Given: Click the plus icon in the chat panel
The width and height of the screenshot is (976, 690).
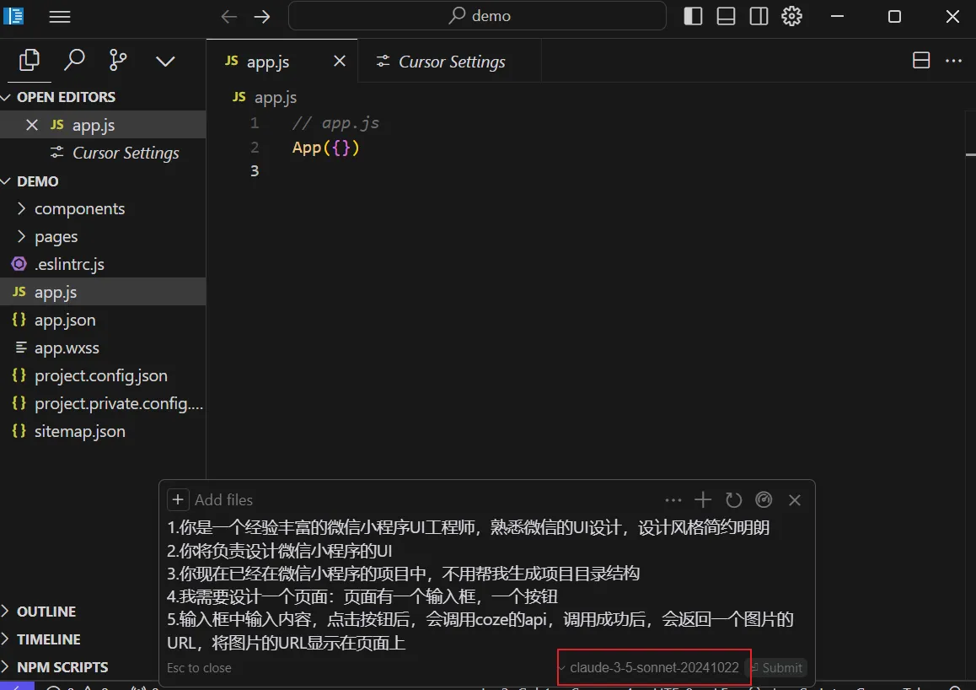Looking at the screenshot, I should click(703, 499).
